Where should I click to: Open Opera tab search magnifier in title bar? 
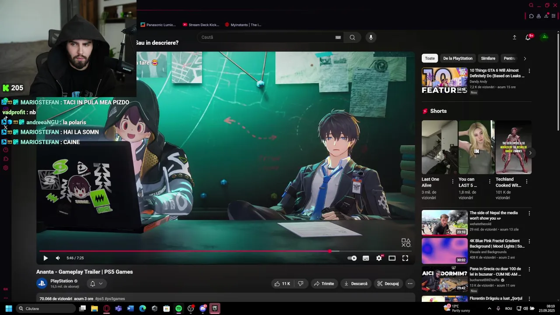pyautogui.click(x=531, y=5)
